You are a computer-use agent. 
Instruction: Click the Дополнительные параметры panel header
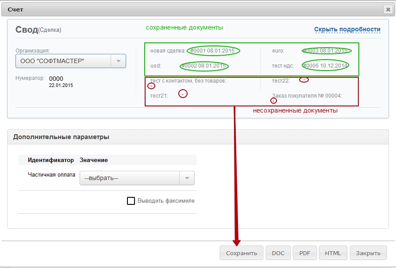[x=61, y=137]
